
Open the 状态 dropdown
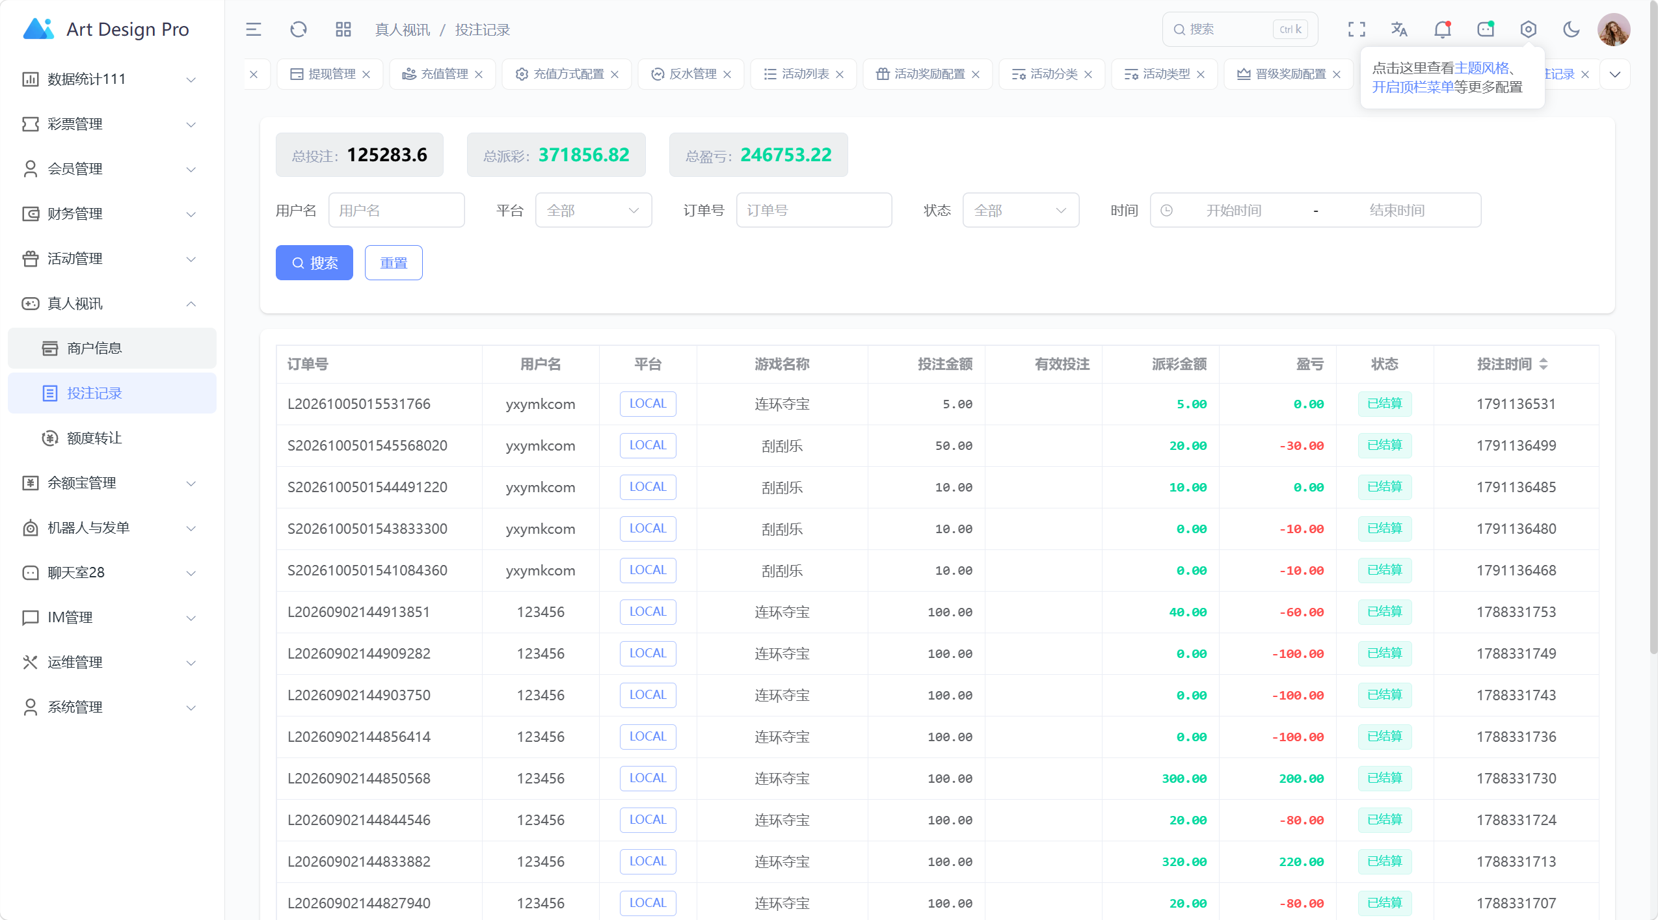point(1021,210)
